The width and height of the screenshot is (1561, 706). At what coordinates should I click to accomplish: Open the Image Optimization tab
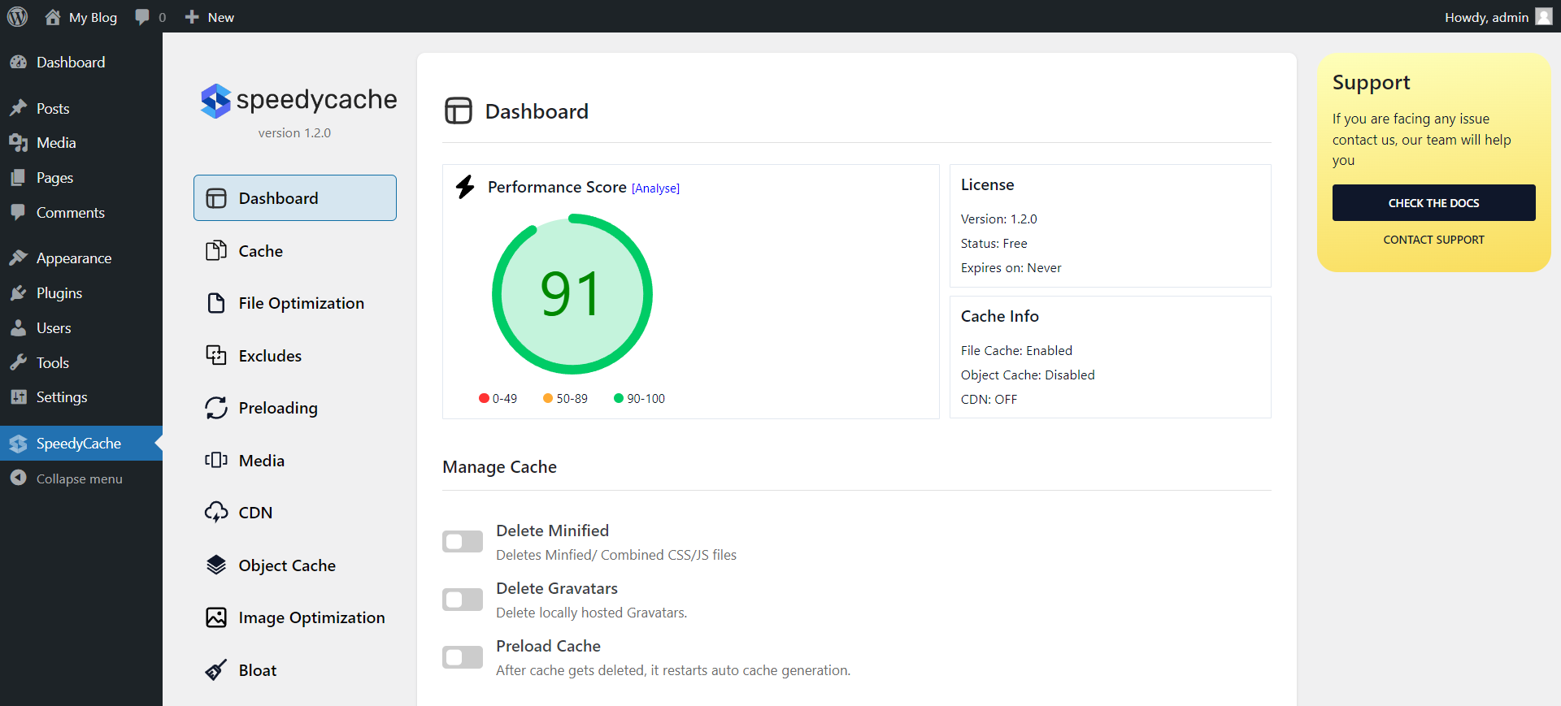295,617
